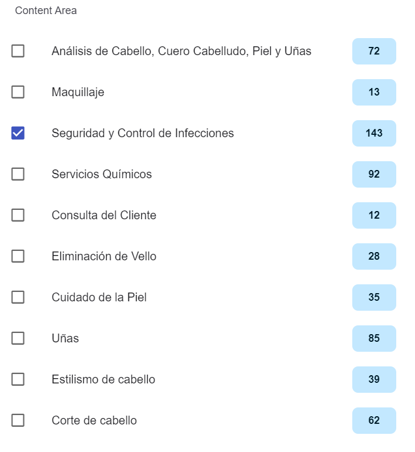Click the Servicios Químicos label

point(101,174)
